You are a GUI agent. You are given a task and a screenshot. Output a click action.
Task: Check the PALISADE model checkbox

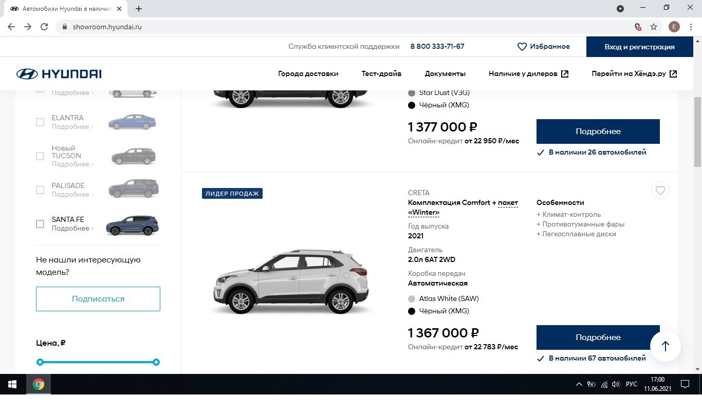pyautogui.click(x=40, y=190)
